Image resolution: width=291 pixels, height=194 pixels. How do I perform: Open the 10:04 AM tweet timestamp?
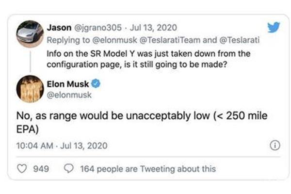(62, 145)
